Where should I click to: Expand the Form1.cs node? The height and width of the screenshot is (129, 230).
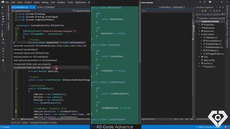coord(199,63)
